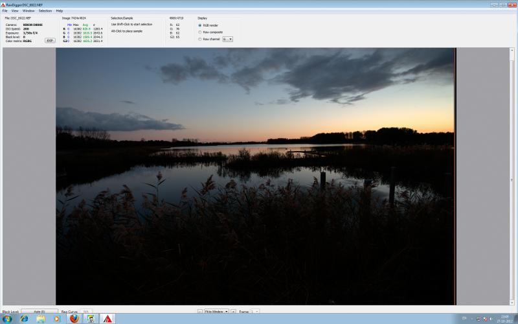The width and height of the screenshot is (518, 324).
Task: Open the Windows Start menu
Action: click(7, 319)
